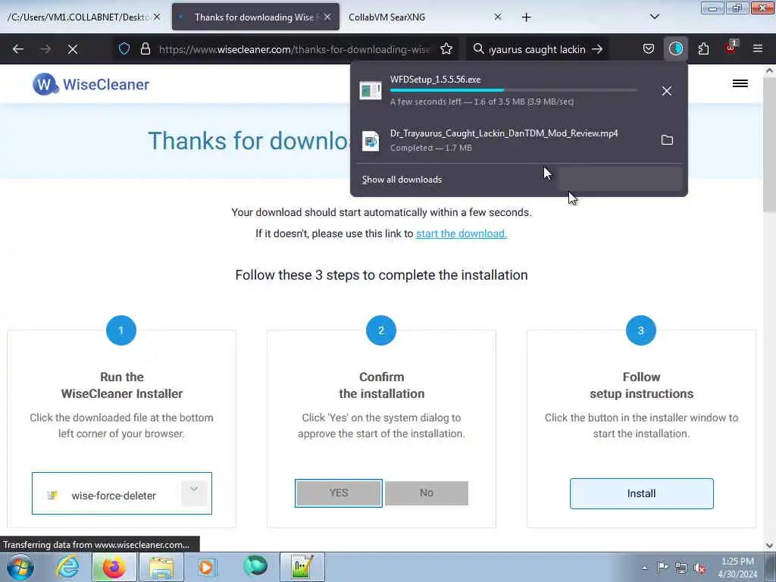Click the YES button
776x582 pixels.
[x=339, y=493]
